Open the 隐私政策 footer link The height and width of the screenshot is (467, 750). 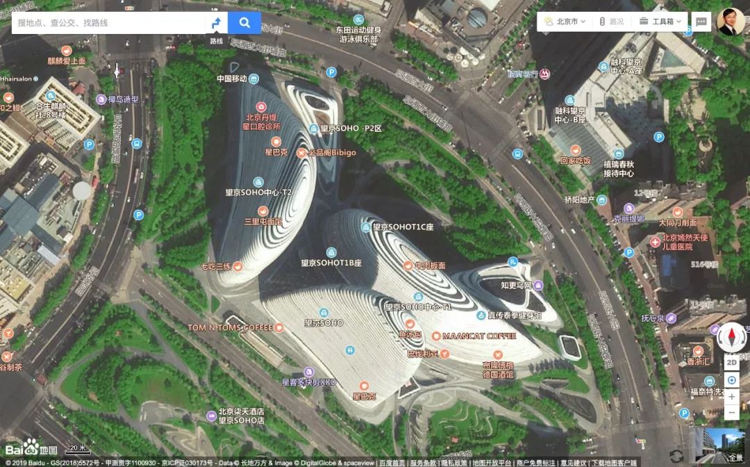coord(454,463)
